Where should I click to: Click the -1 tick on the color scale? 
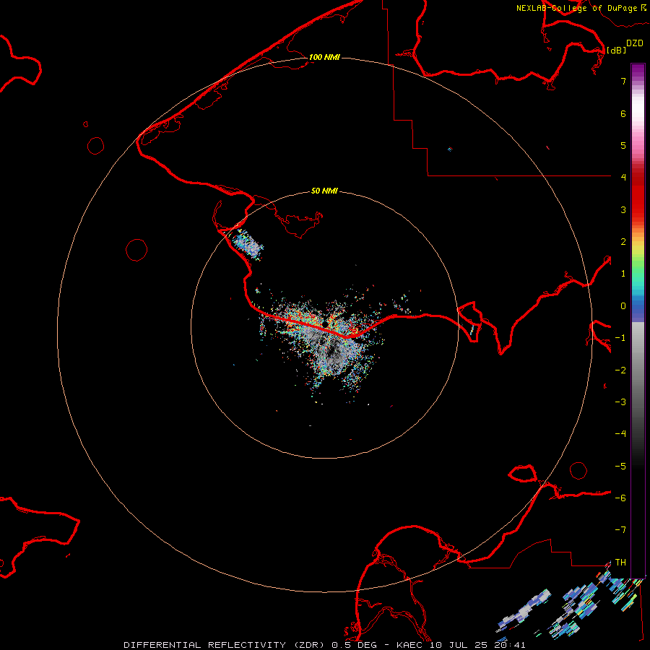point(620,338)
